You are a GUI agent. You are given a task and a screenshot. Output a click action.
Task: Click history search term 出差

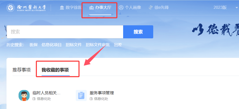click(x=118, y=45)
